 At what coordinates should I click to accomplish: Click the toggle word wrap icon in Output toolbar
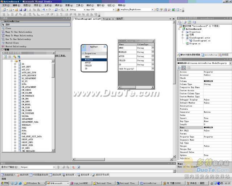(x=78, y=167)
